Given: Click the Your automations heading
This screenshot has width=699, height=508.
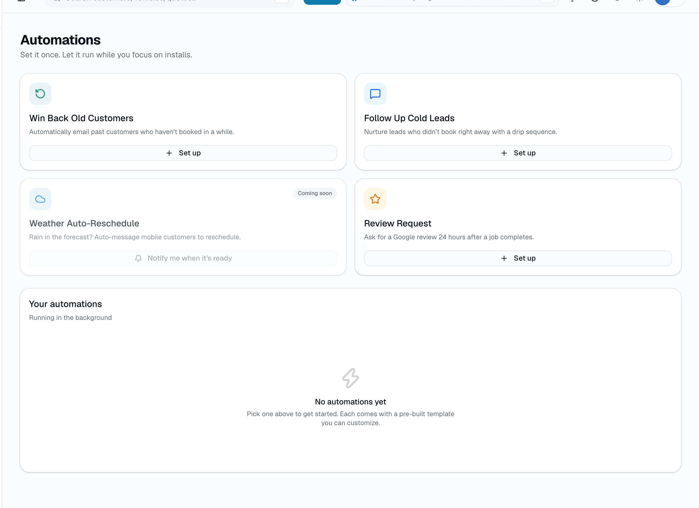Looking at the screenshot, I should [65, 304].
